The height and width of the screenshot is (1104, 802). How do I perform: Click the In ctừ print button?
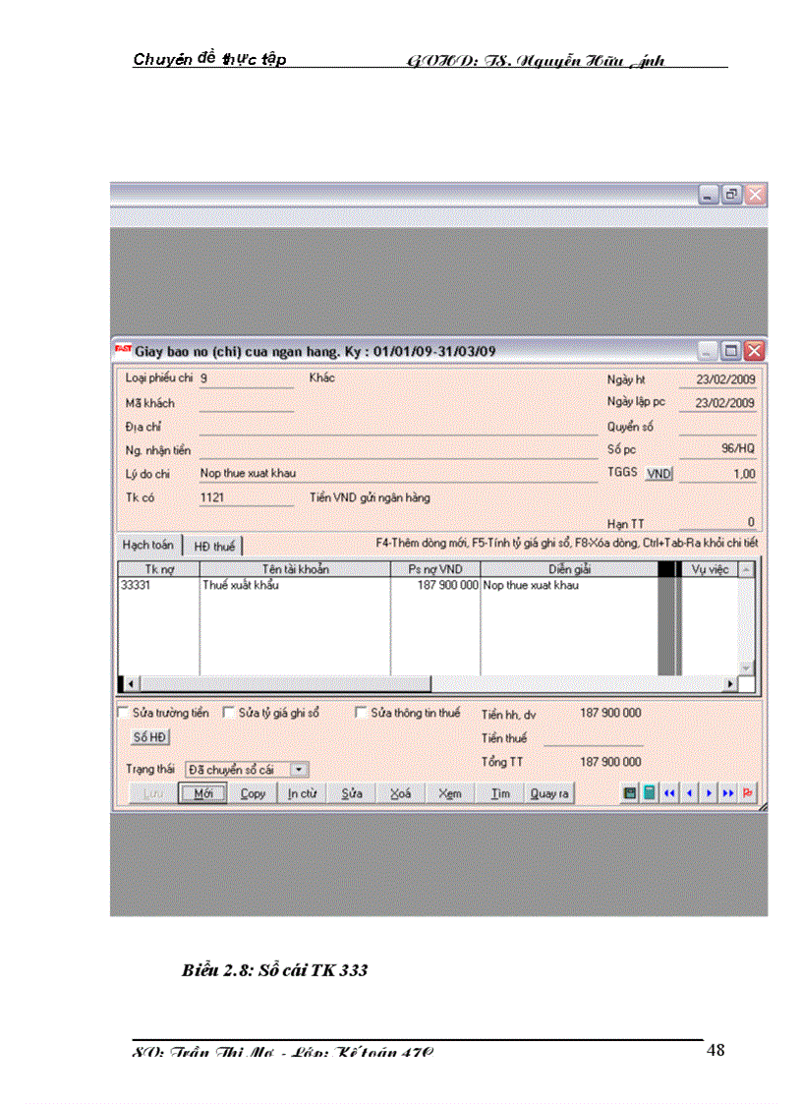coord(302,793)
